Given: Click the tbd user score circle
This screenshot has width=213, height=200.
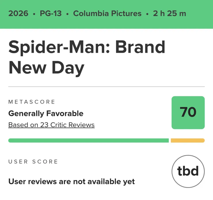Looking at the screenshot, I should [188, 171].
